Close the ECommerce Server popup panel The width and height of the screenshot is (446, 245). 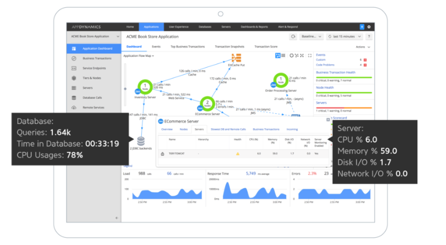(328, 120)
